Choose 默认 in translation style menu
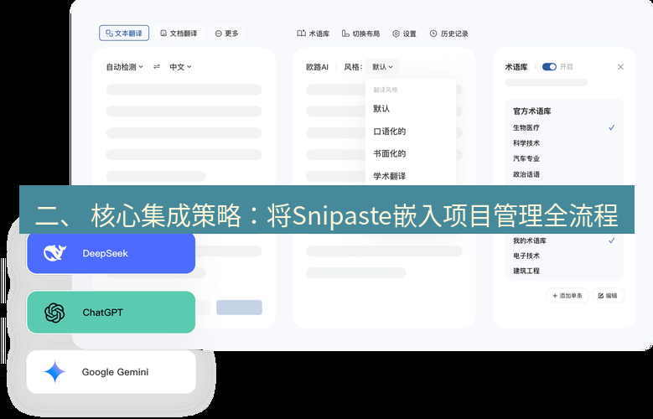This screenshot has width=653, height=419. coord(381,109)
